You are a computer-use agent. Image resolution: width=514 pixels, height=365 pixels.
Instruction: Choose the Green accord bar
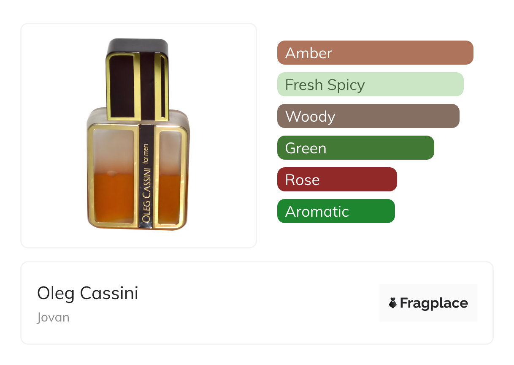[x=355, y=148]
